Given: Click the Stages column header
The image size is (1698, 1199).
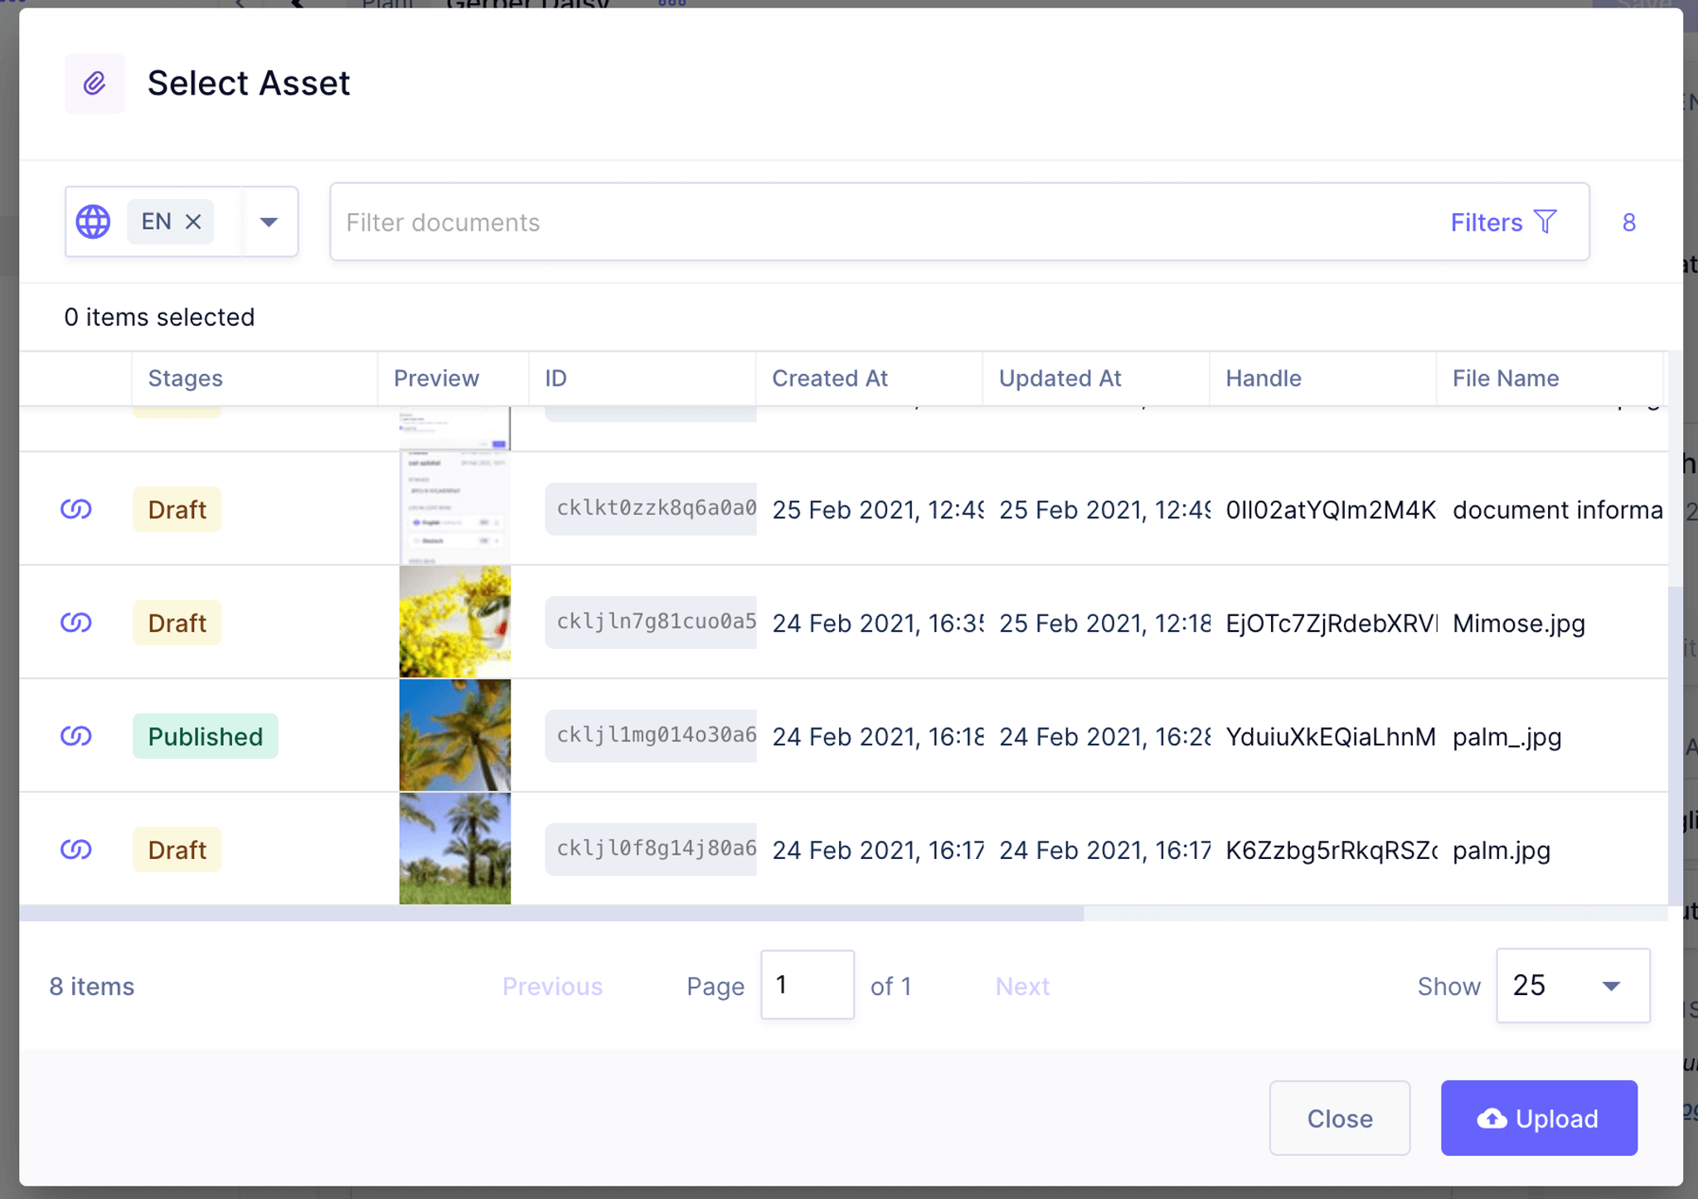Looking at the screenshot, I should tap(185, 378).
